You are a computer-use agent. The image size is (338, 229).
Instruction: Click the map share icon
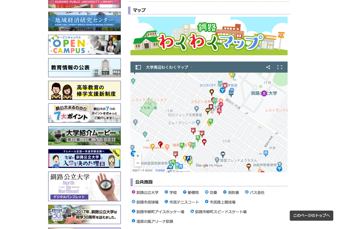click(x=268, y=67)
